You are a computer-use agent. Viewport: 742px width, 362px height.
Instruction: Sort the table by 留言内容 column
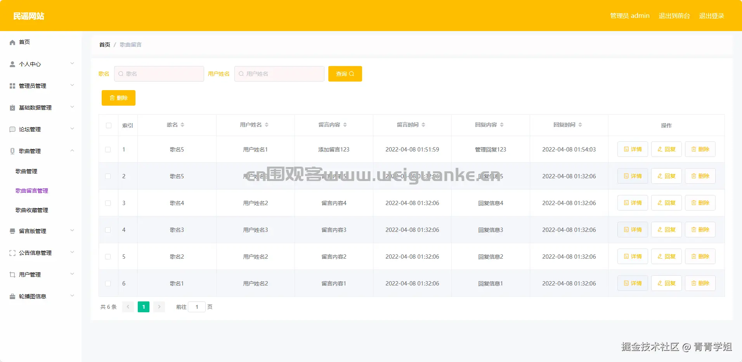(345, 125)
